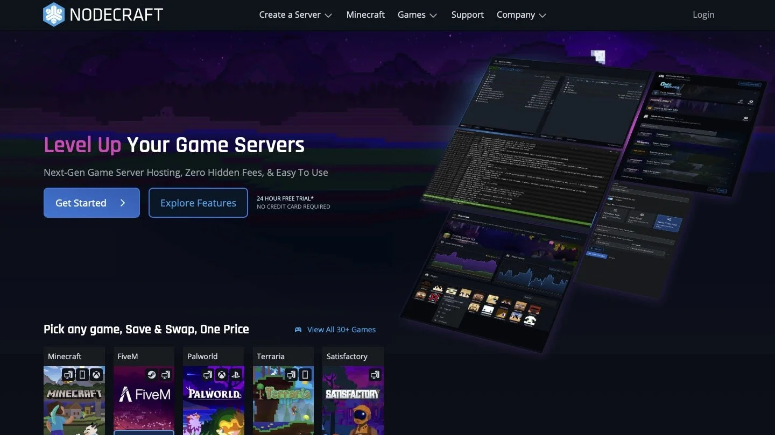
Task: Select the Palworld game card image
Action: coord(214,401)
